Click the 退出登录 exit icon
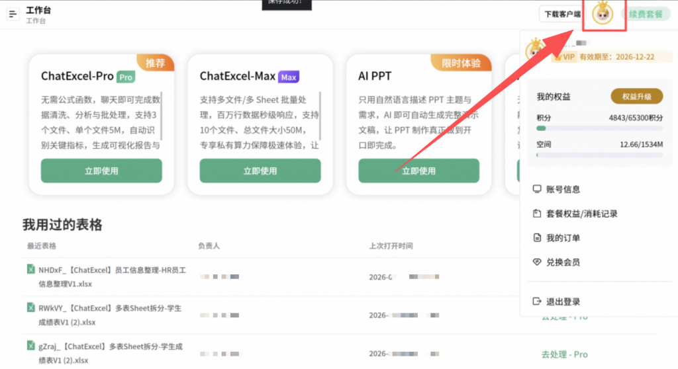The image size is (678, 369). (537, 301)
